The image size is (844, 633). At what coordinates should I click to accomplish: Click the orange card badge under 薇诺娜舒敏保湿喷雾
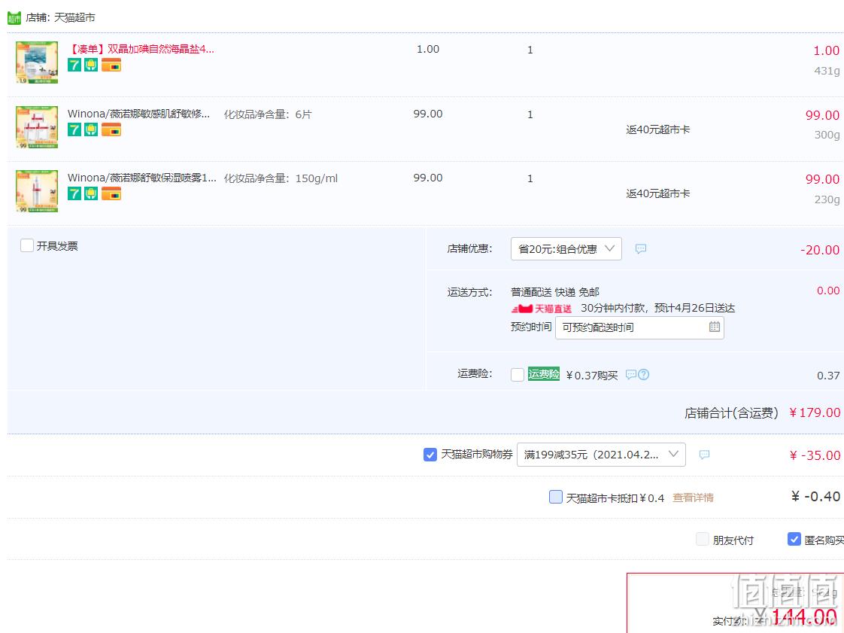[x=111, y=193]
